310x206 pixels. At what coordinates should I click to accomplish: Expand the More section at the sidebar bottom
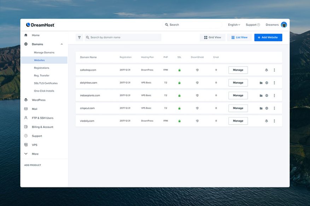pos(25,154)
